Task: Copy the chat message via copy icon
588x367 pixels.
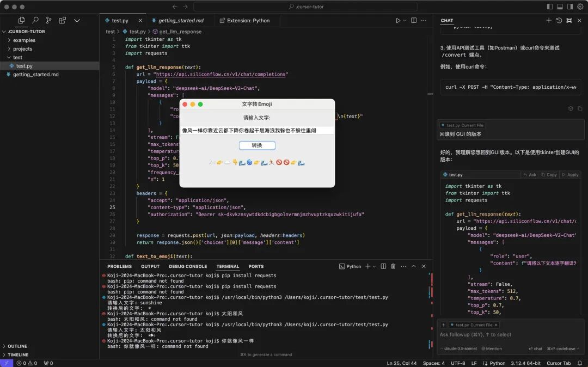Action: pyautogui.click(x=580, y=109)
